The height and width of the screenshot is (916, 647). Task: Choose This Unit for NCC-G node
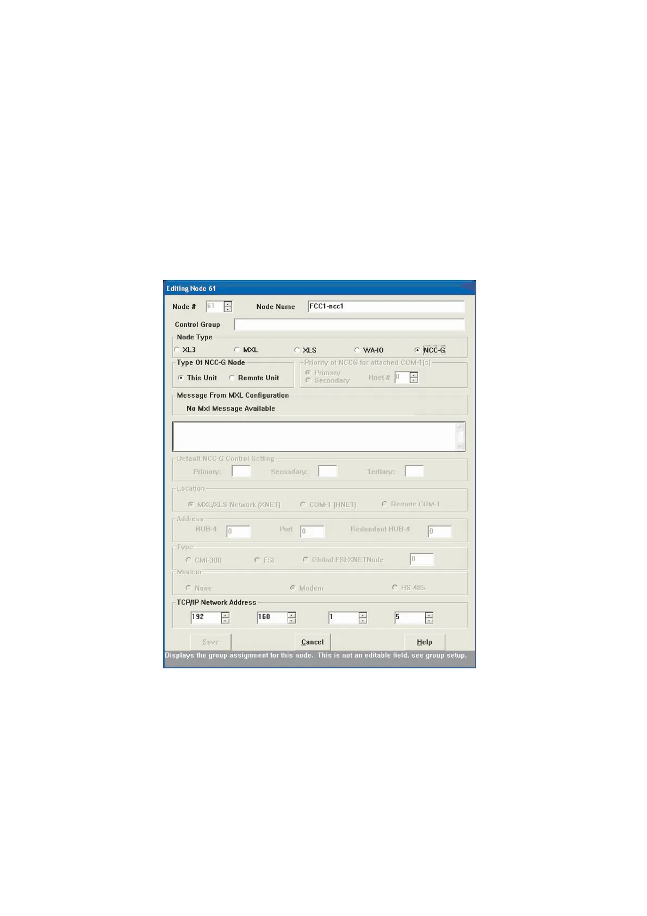(197, 377)
